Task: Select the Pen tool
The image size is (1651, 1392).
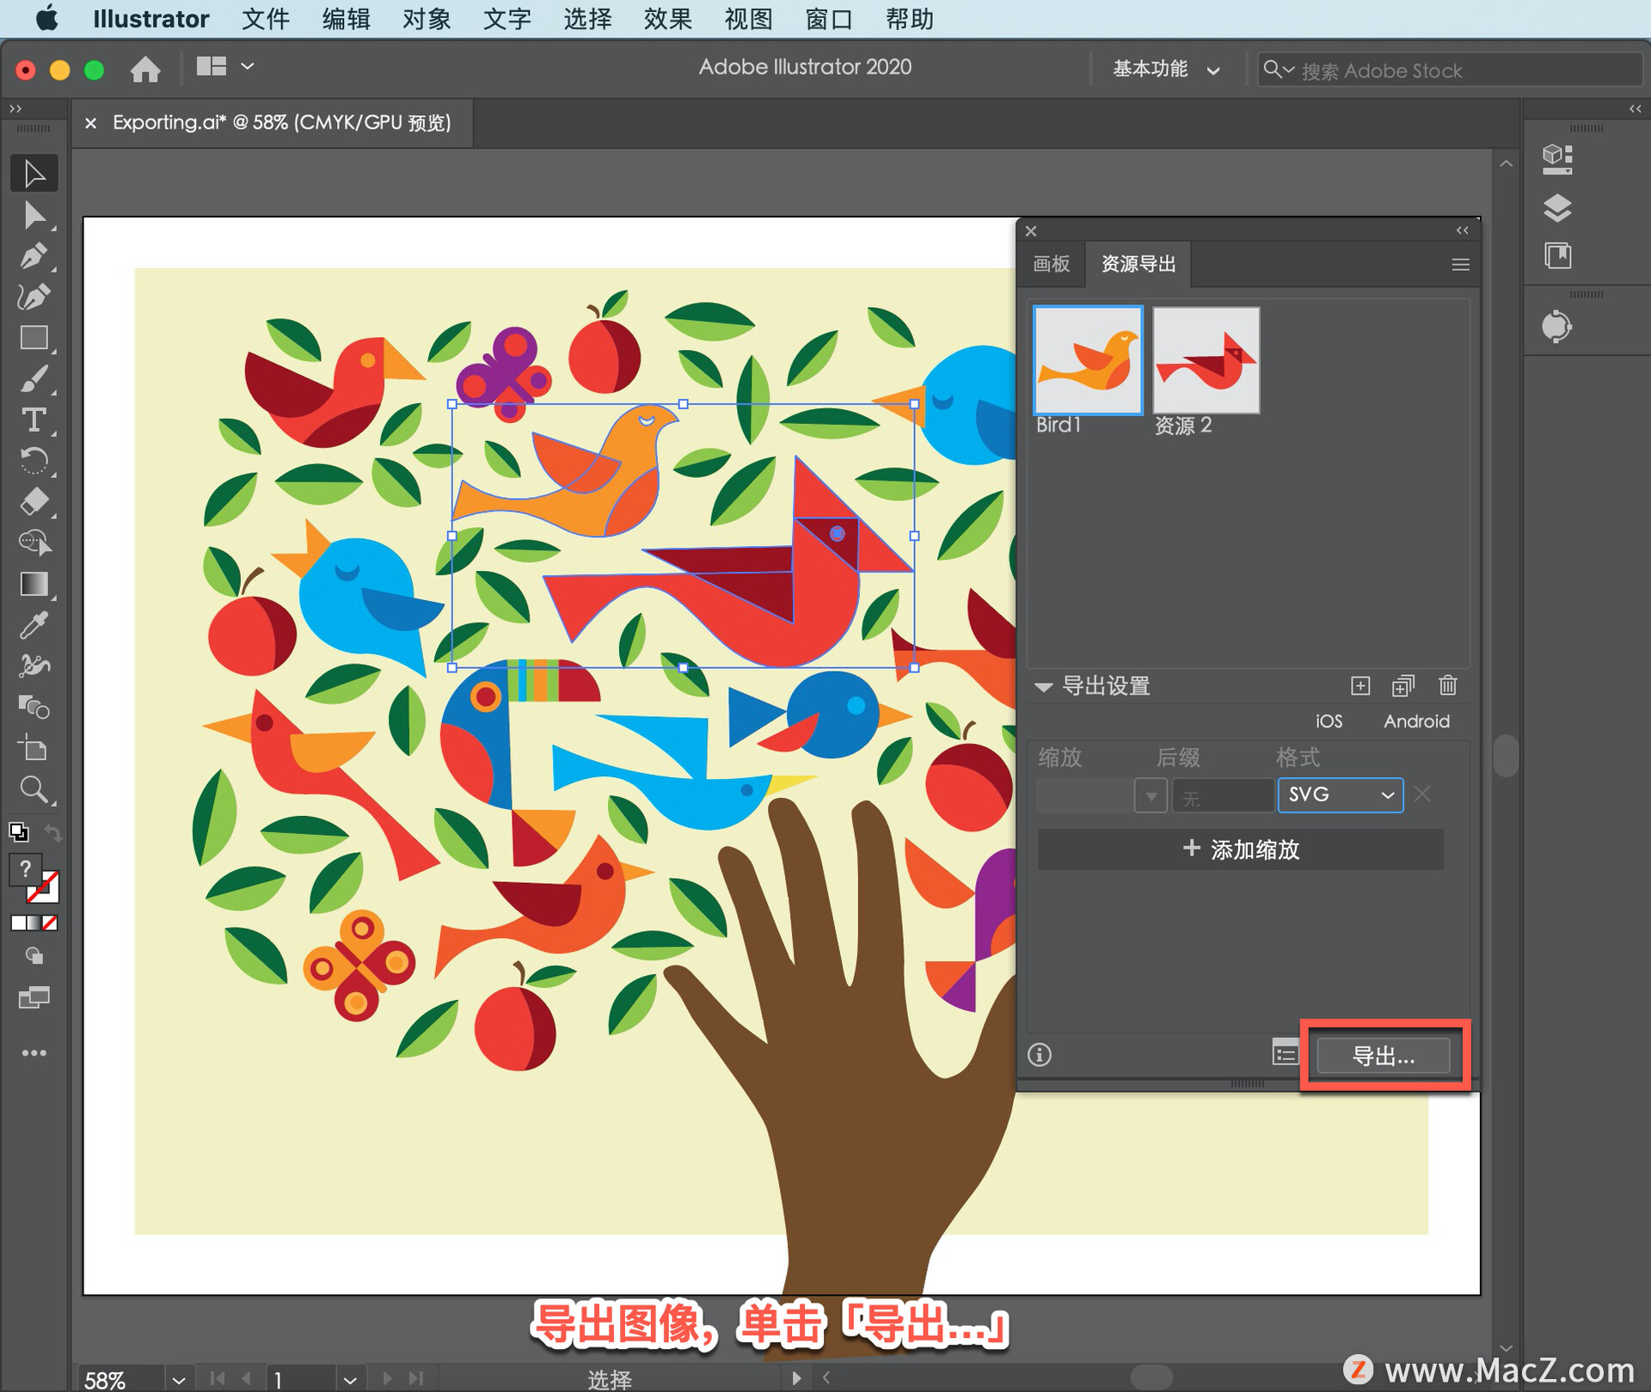Action: tap(34, 256)
